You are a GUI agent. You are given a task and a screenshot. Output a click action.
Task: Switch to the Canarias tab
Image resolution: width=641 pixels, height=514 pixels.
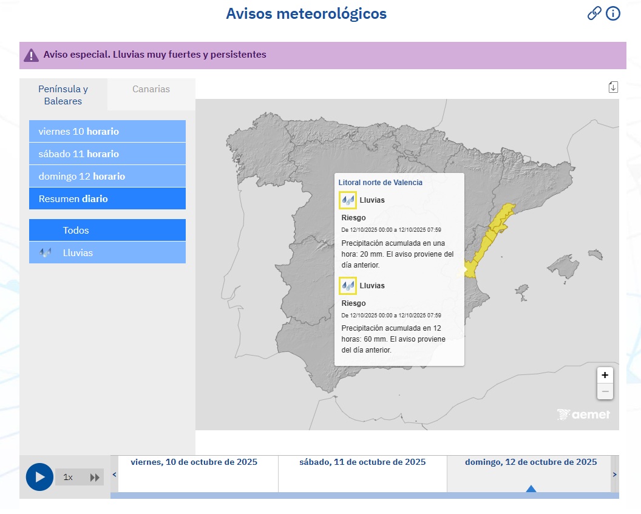151,89
